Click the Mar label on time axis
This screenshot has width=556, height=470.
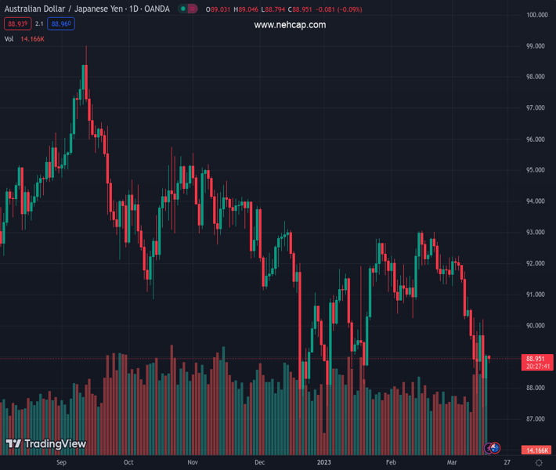pos(452,462)
